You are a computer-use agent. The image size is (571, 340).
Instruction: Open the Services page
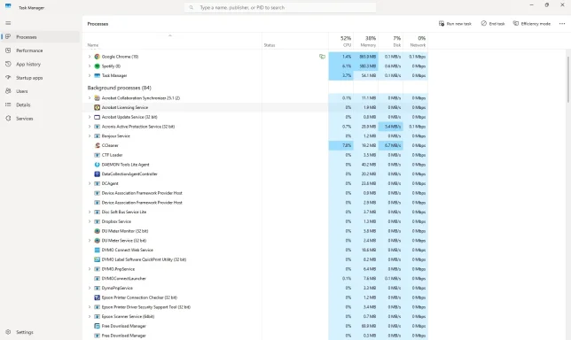pos(40,119)
